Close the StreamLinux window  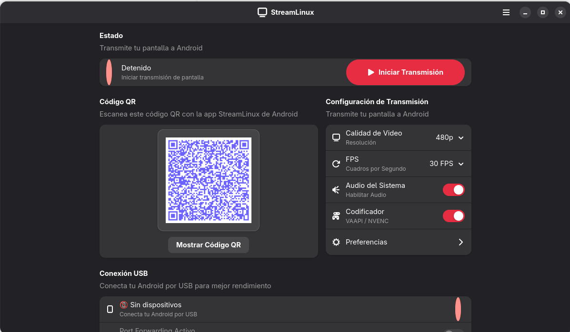tap(560, 12)
